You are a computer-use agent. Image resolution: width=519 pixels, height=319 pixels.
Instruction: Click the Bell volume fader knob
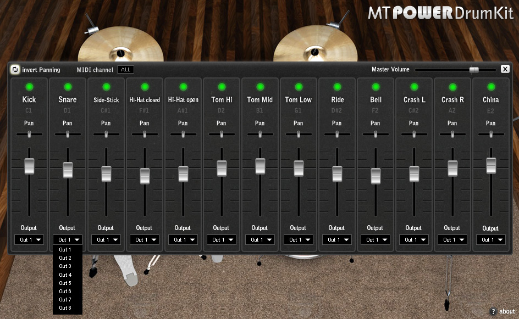(x=376, y=176)
